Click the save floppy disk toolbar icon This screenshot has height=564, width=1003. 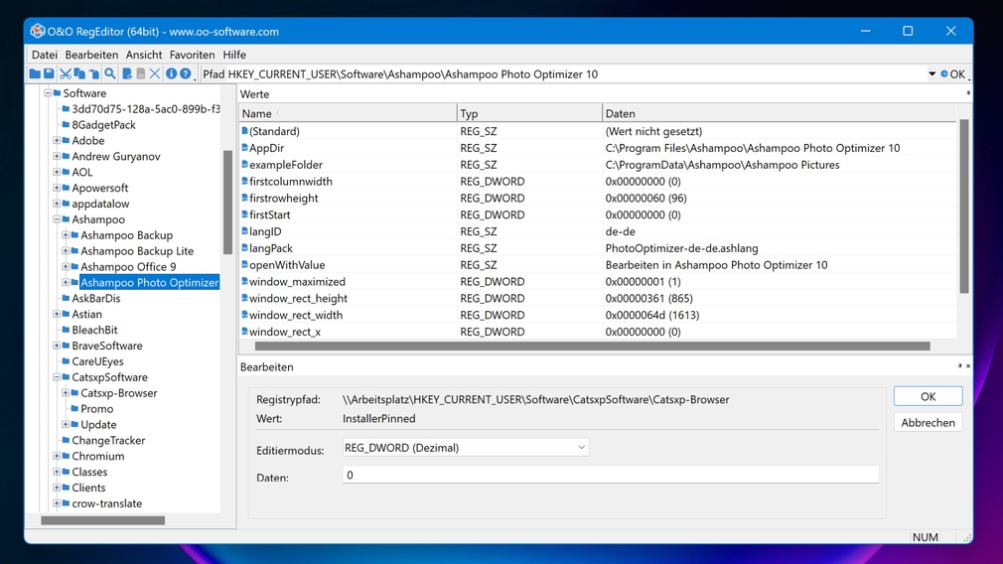pyautogui.click(x=49, y=74)
